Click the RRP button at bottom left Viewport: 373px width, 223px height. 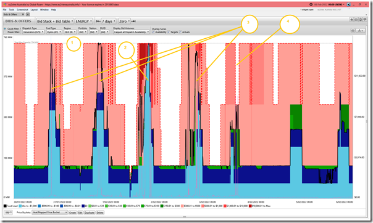point(8,213)
